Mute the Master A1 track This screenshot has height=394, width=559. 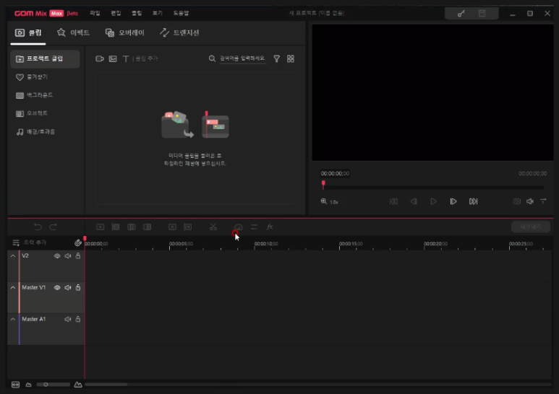click(68, 320)
